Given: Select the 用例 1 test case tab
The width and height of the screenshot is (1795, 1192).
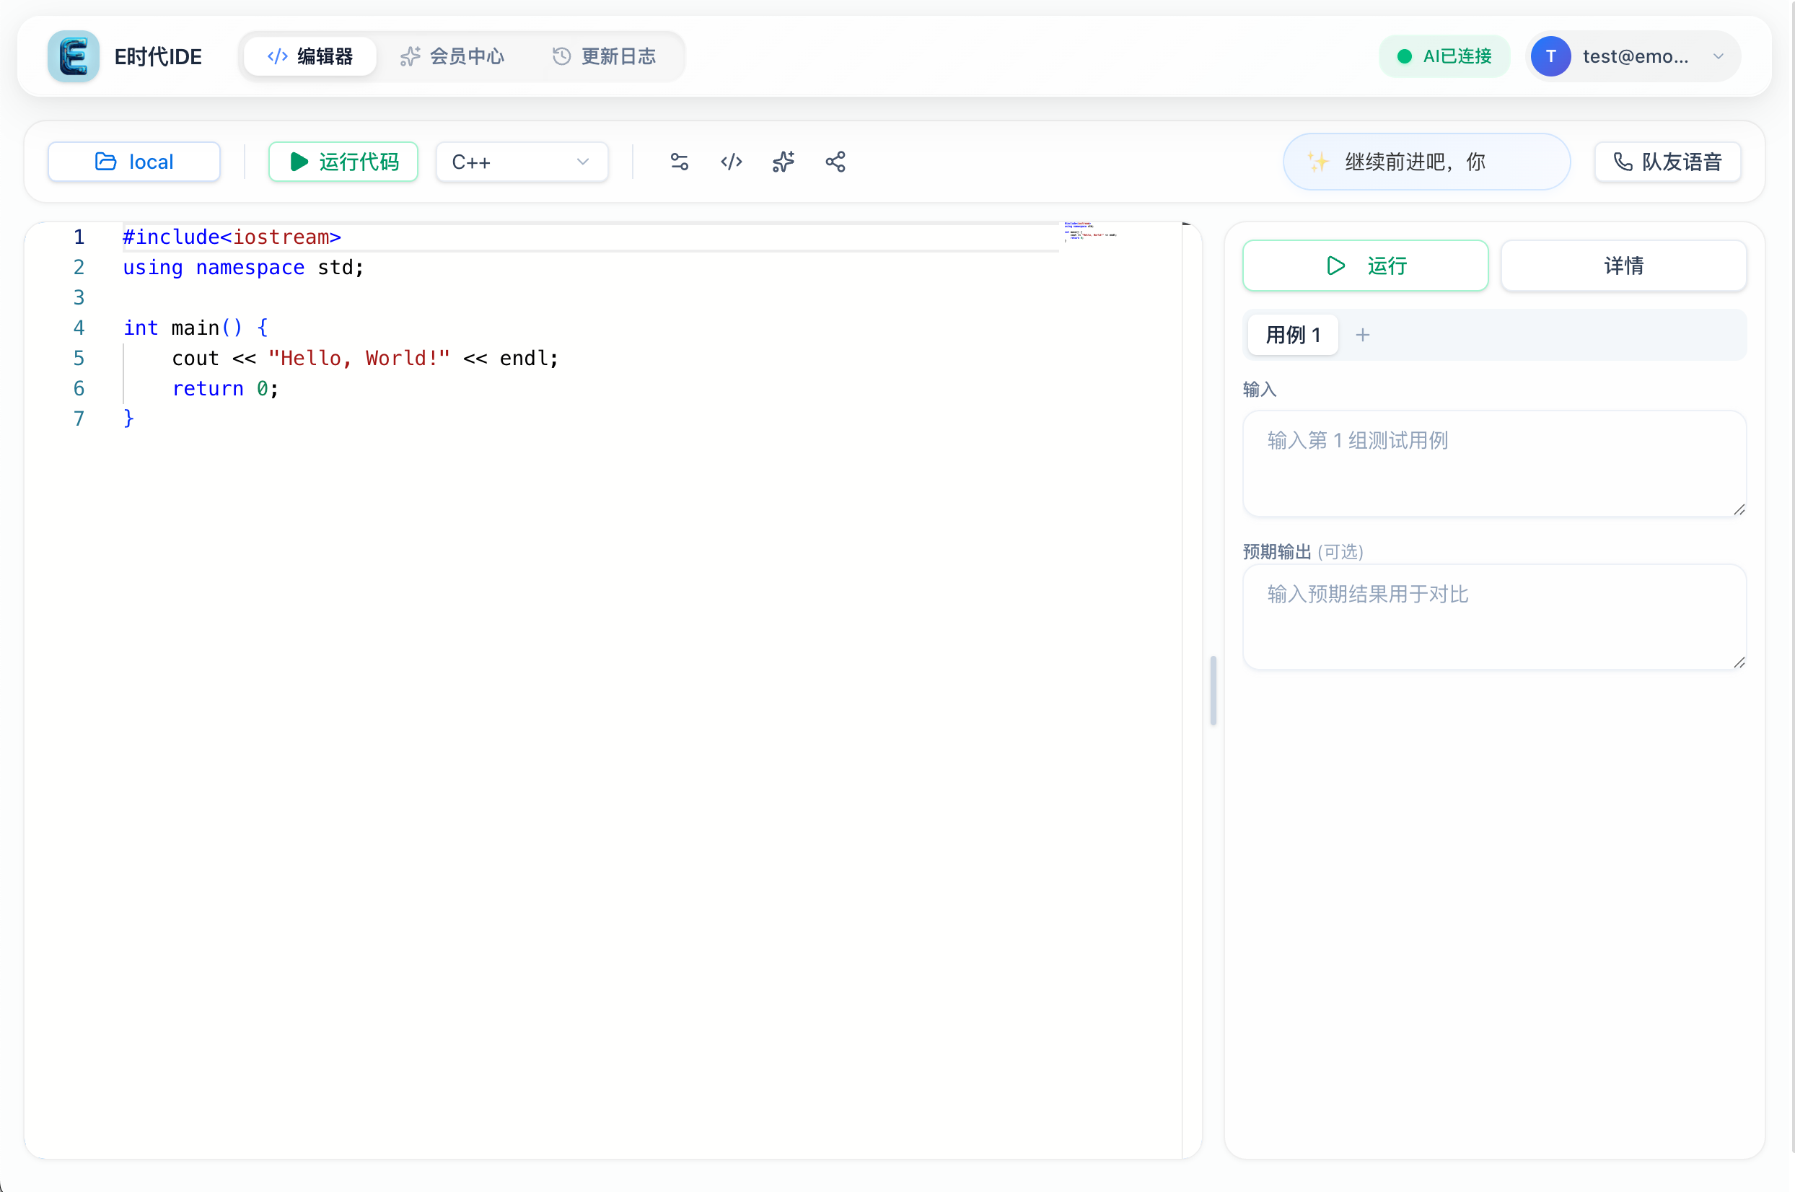Looking at the screenshot, I should [1293, 336].
